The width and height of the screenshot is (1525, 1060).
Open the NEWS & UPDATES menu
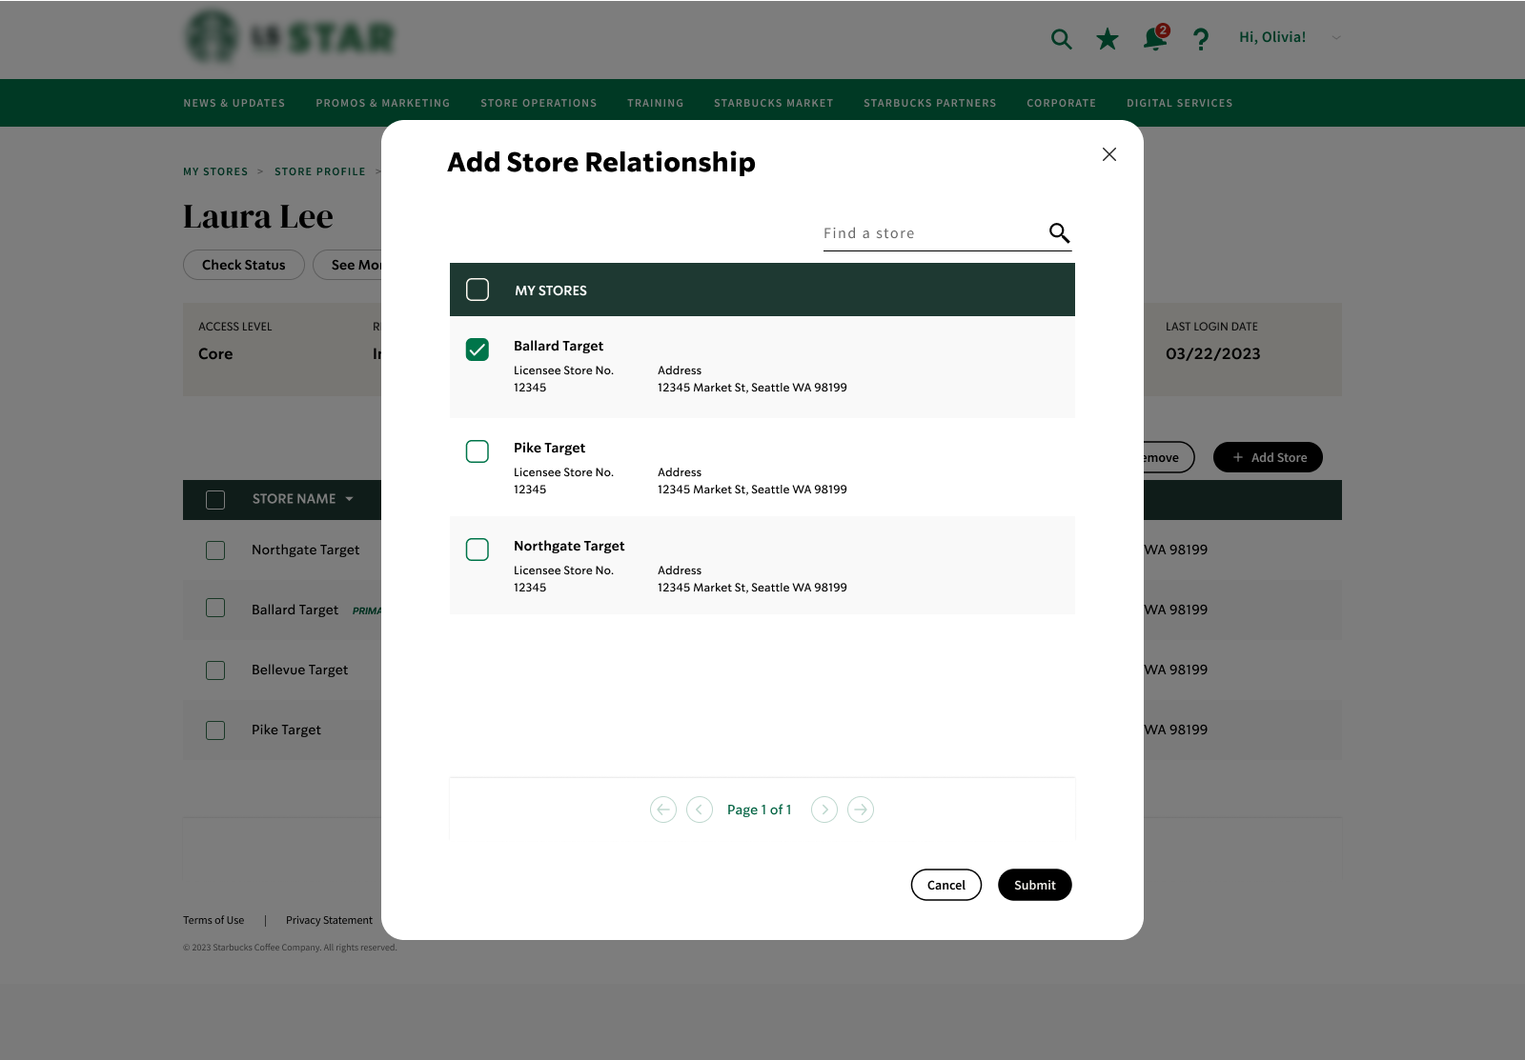[x=234, y=103]
